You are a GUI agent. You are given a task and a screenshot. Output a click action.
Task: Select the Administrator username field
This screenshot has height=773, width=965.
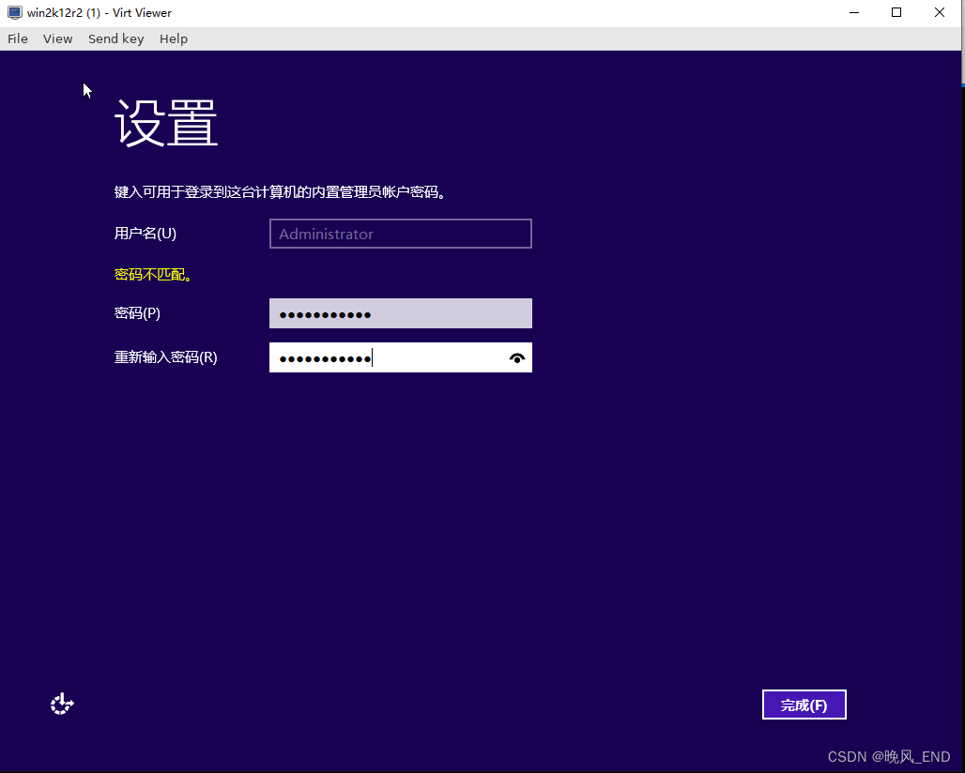[400, 233]
